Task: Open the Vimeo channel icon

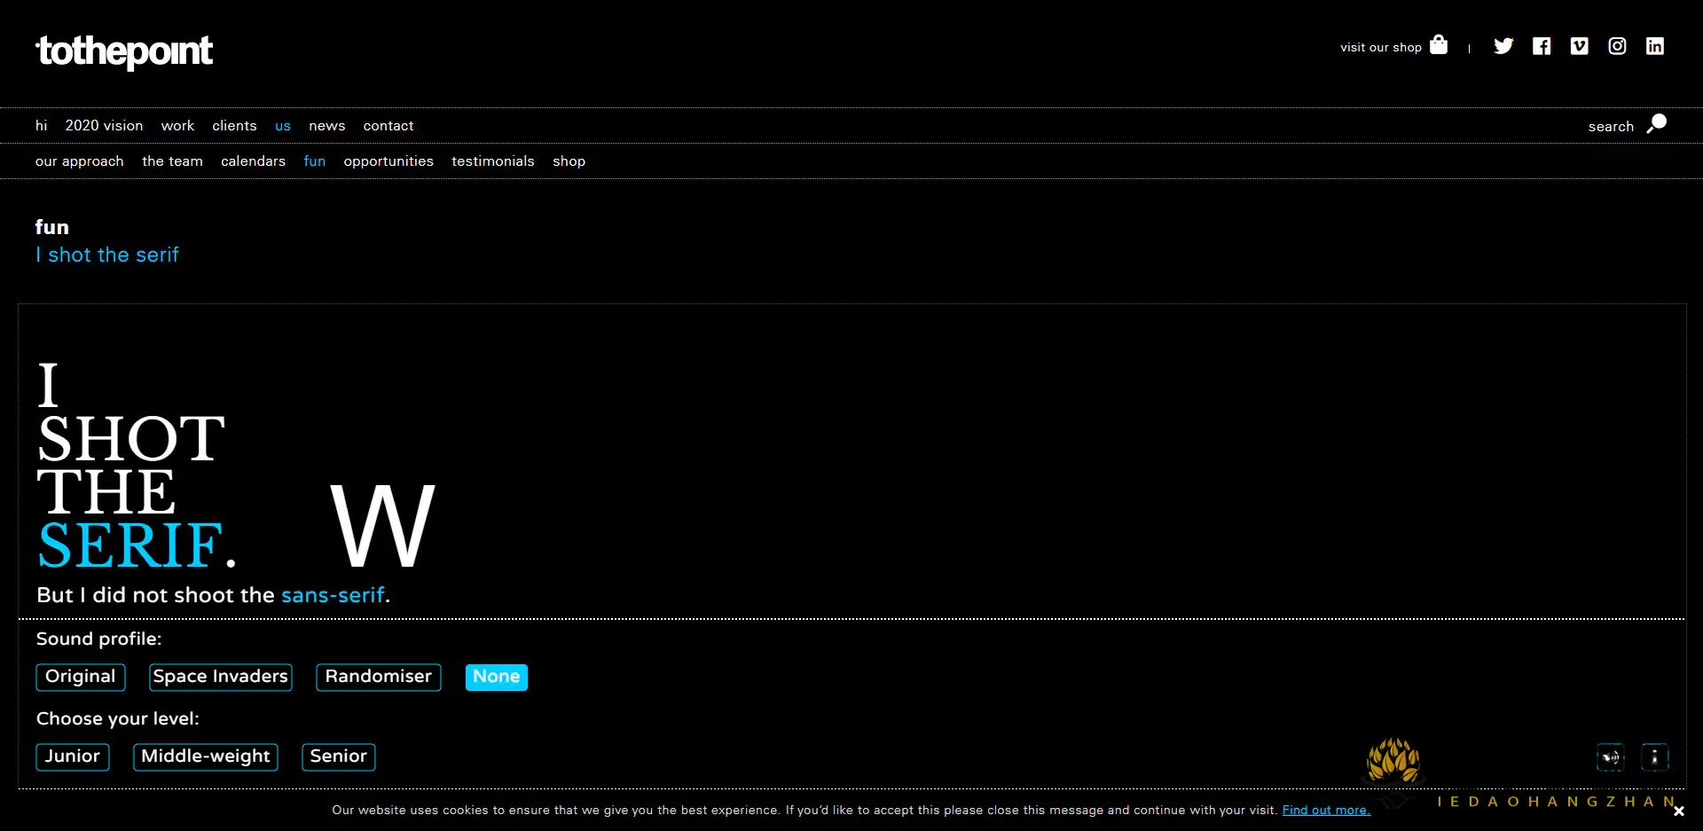Action: 1579,46
